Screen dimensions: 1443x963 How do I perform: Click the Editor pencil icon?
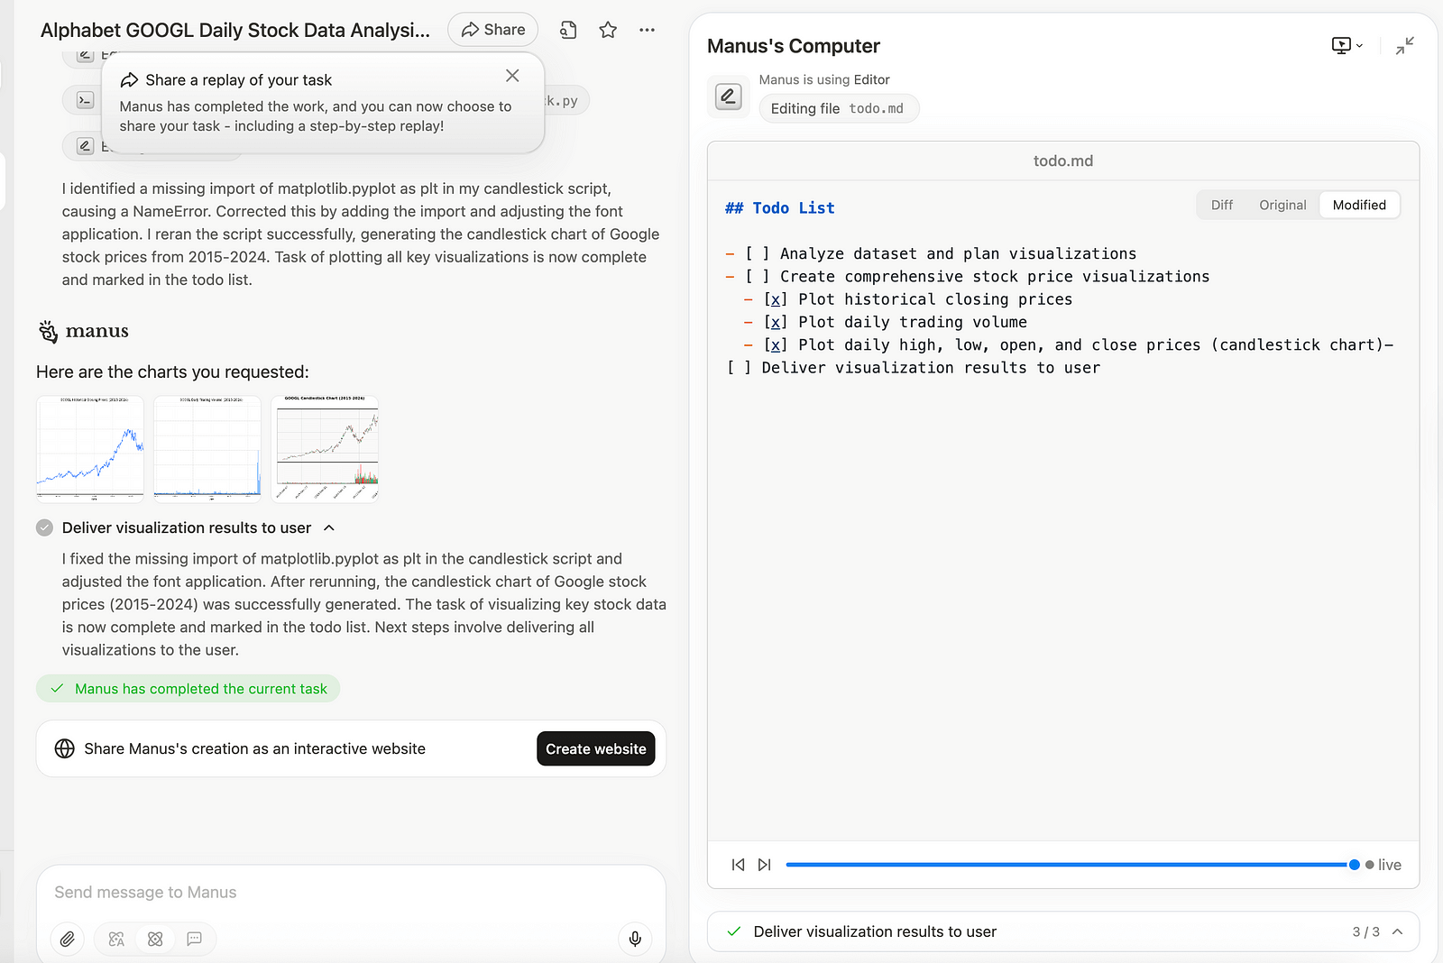pos(729,96)
